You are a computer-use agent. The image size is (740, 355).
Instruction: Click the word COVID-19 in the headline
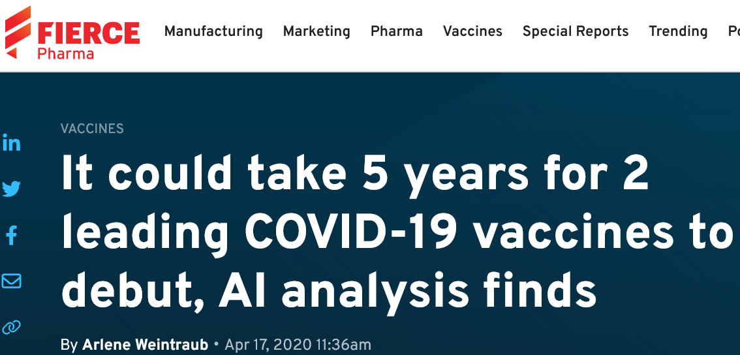tap(352, 232)
